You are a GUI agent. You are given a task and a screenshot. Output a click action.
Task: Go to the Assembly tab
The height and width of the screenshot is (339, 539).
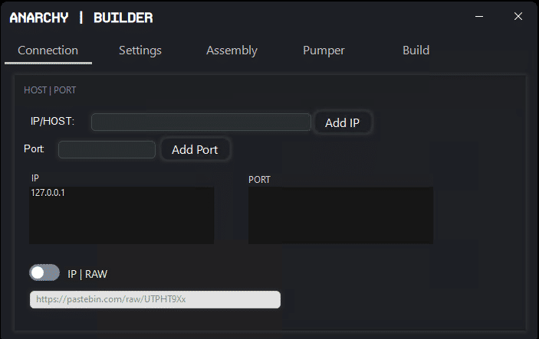pos(232,51)
